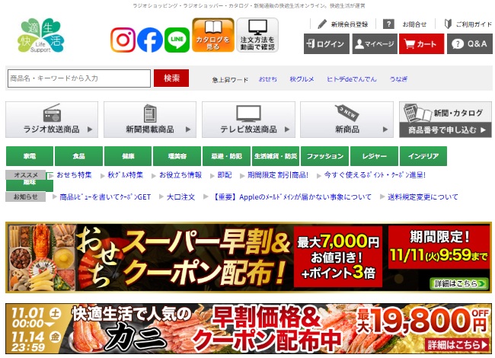
Task: Click the 快適生活 clover logo
Action: click(x=40, y=35)
